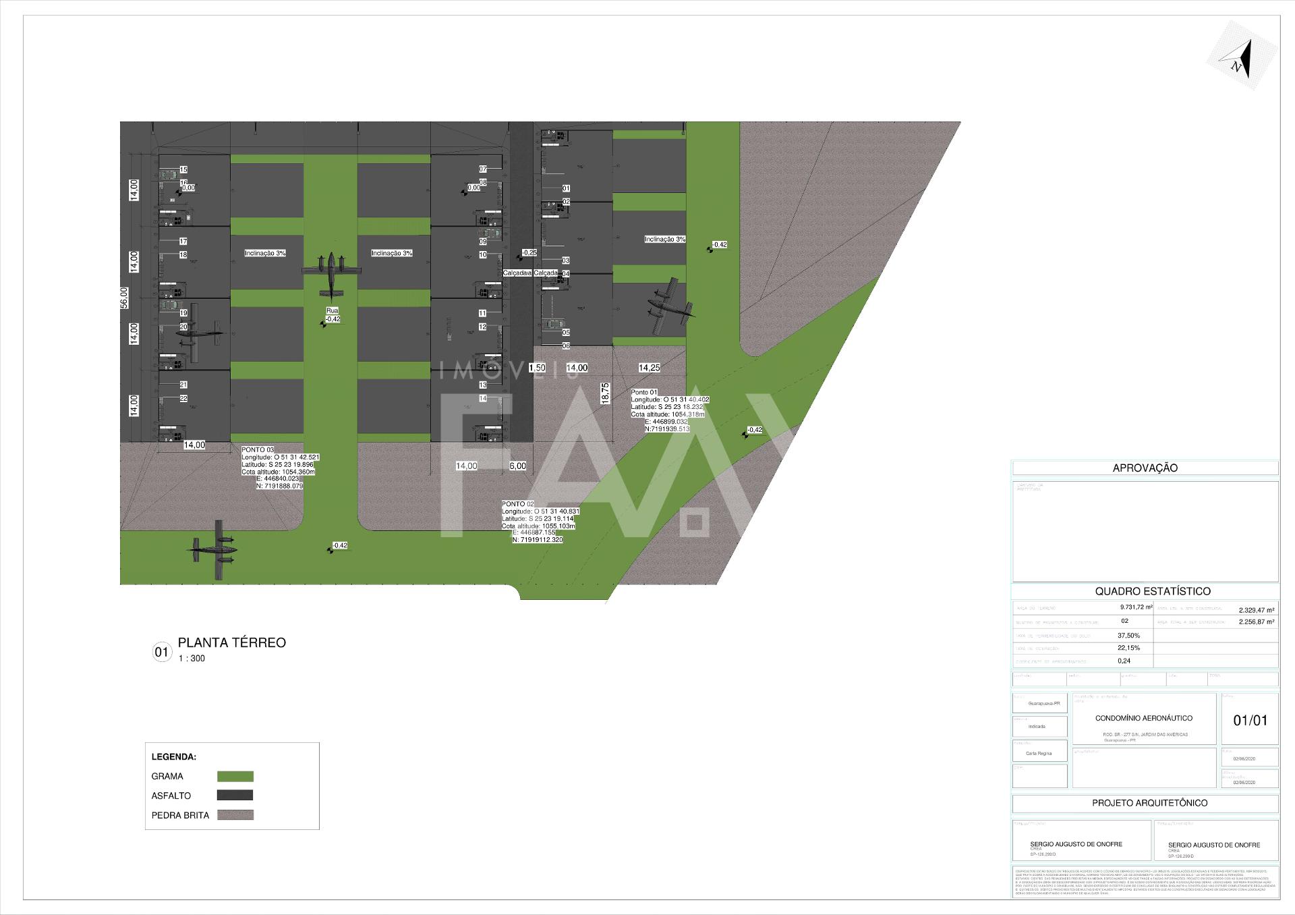Select the airplane on the central grass street
This screenshot has width=1295, height=915.
pyautogui.click(x=331, y=275)
